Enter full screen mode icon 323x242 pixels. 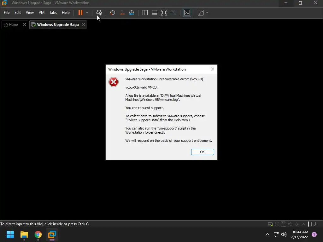click(x=164, y=13)
